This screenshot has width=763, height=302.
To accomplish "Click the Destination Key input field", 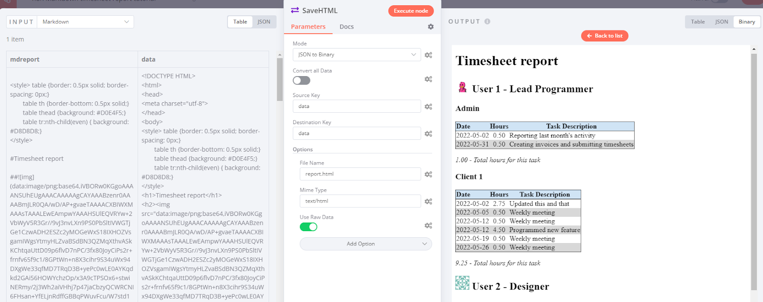I will point(357,134).
